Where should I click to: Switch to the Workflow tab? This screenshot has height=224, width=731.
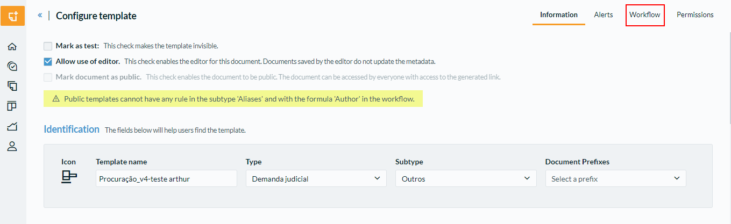coord(645,15)
